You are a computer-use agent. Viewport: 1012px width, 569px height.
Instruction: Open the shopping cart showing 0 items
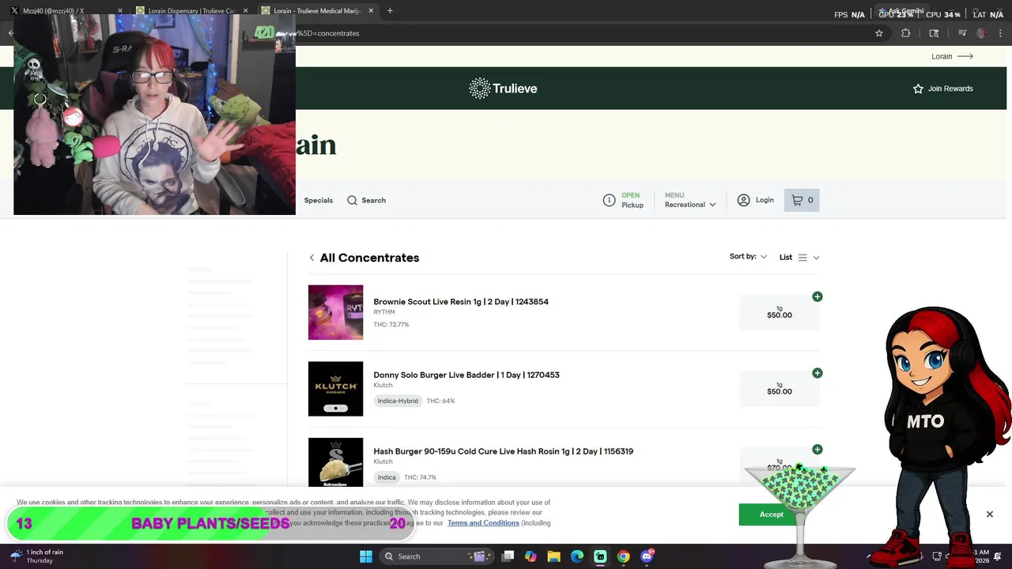point(802,200)
